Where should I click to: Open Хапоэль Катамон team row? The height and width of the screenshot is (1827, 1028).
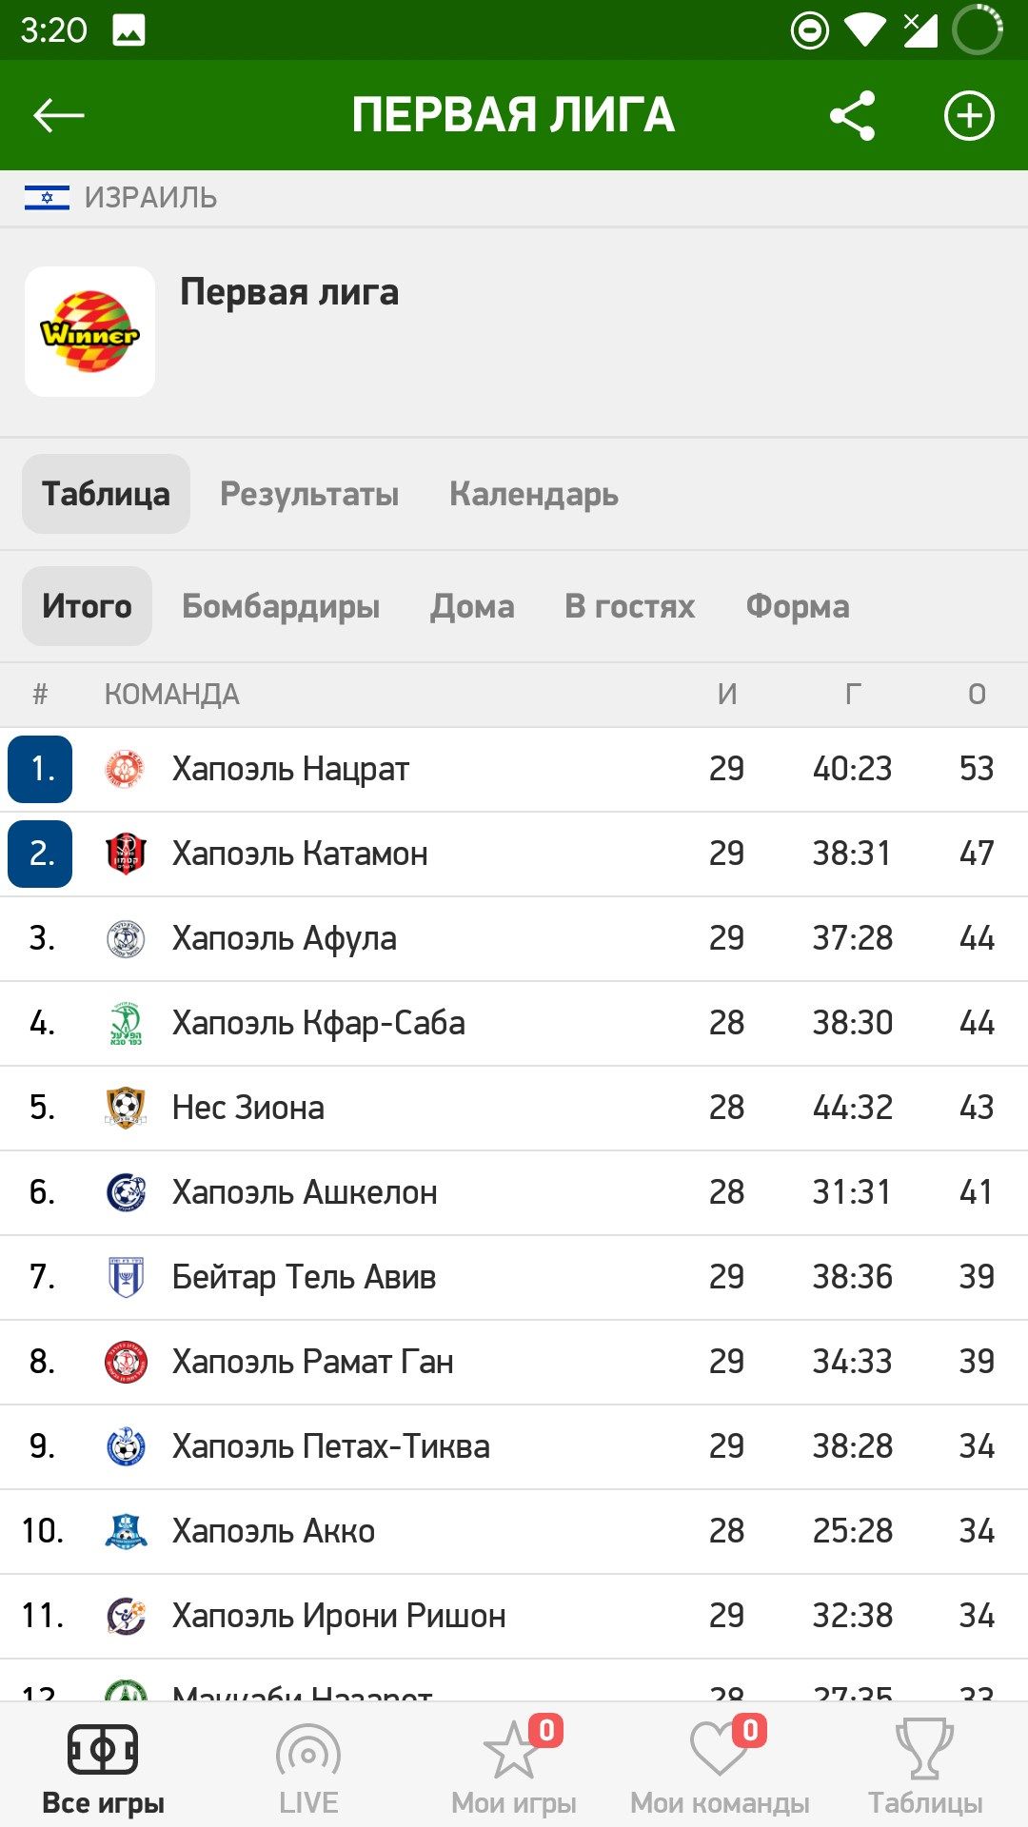tap(514, 854)
